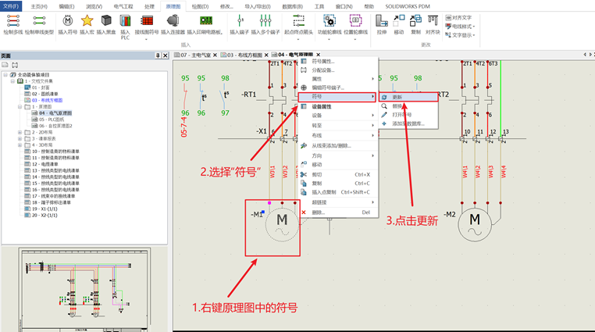Click 插入端子 terminal icon
Screen dimensions: 595x332
[x=240, y=21]
